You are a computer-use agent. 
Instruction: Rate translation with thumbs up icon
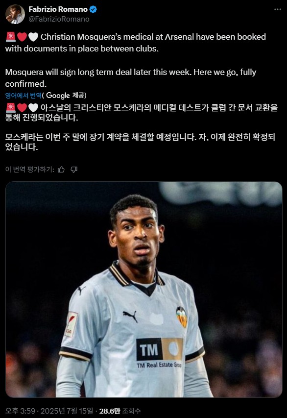click(61, 170)
